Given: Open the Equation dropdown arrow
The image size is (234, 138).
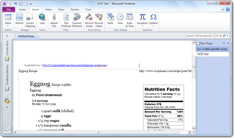Looking at the screenshot, I should pos(142,26).
